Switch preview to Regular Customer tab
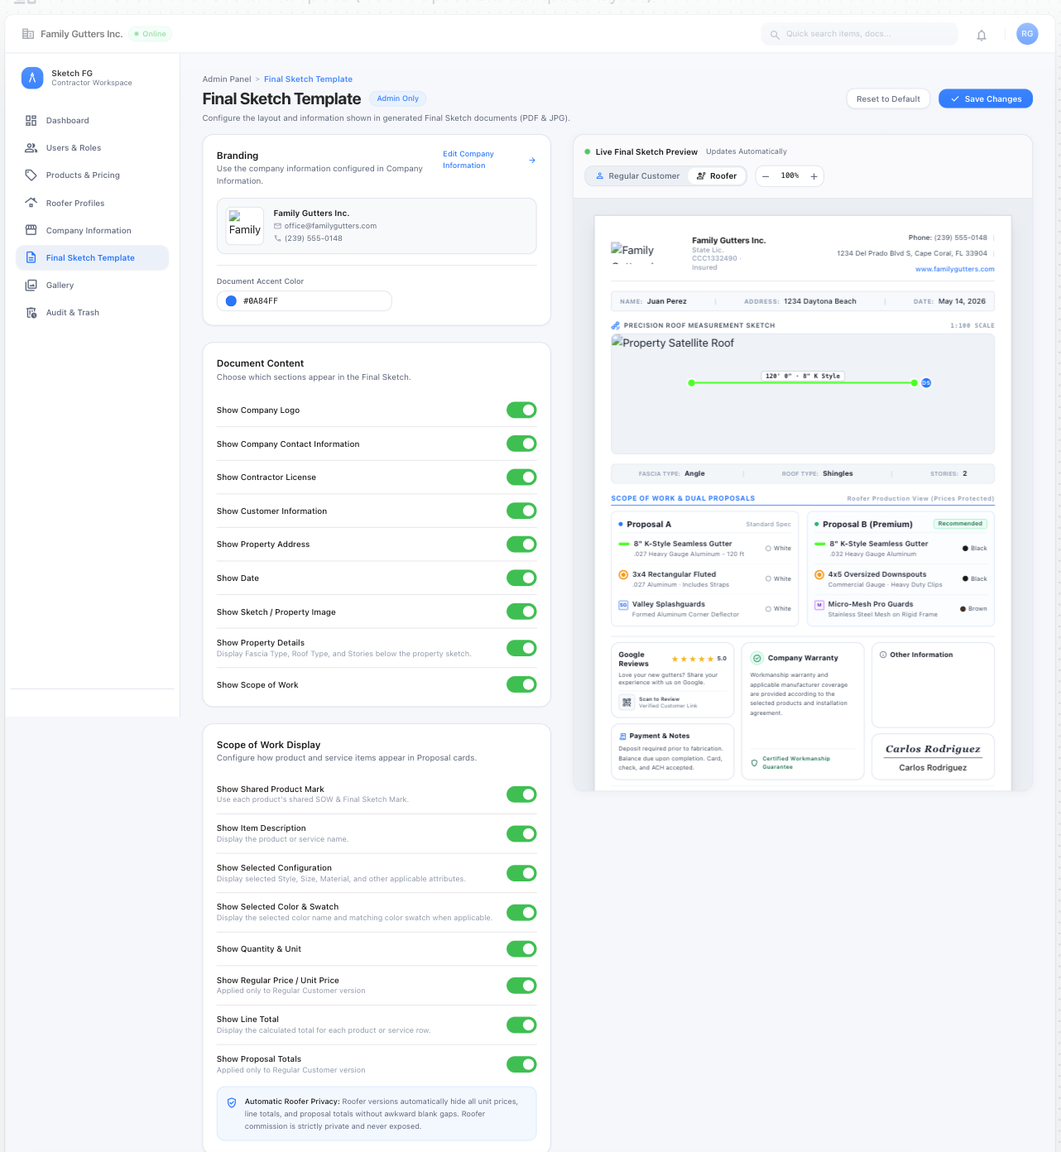The image size is (1061, 1152). coord(637,176)
